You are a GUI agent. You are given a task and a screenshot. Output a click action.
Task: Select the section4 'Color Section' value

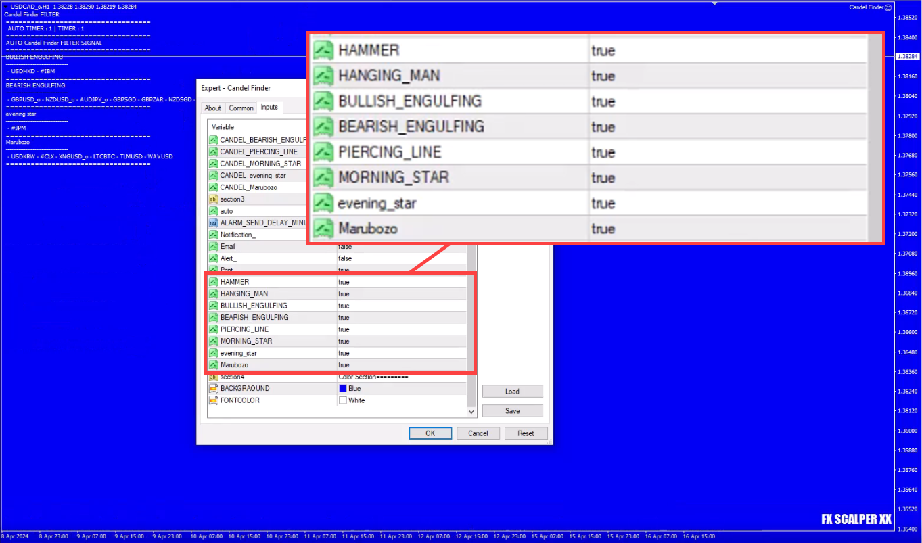pyautogui.click(x=373, y=377)
